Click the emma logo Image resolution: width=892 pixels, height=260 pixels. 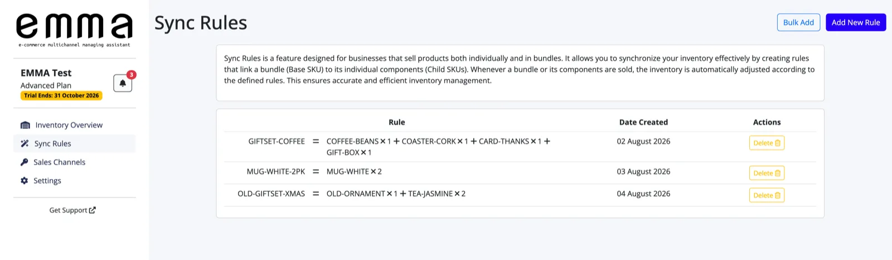pyautogui.click(x=74, y=30)
